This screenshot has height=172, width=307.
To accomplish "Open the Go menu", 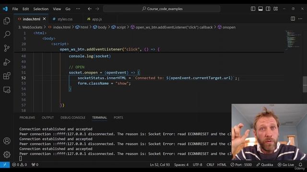I will coord(68,9).
